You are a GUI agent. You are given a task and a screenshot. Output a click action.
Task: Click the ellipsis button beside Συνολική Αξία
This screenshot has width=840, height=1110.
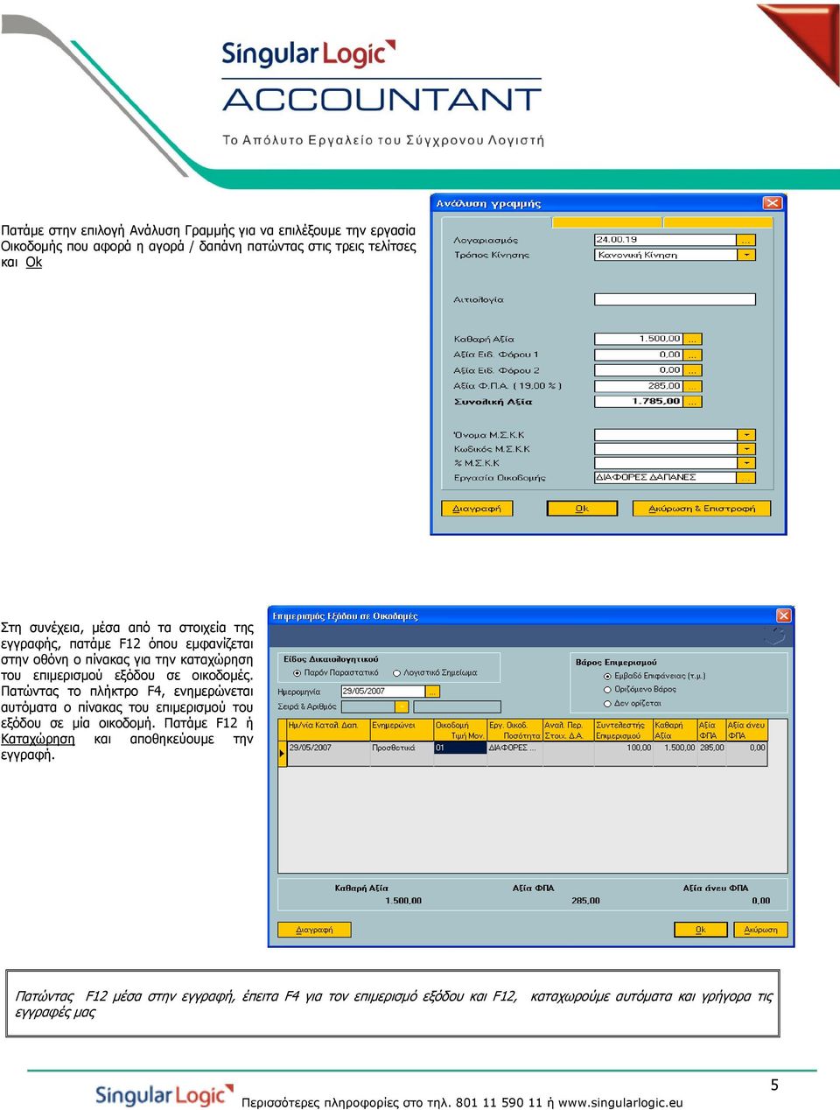pyautogui.click(x=693, y=402)
